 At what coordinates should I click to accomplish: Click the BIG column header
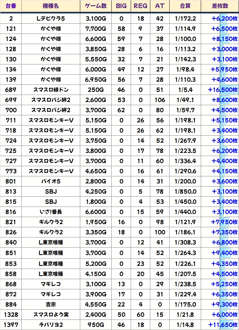click(x=121, y=6)
